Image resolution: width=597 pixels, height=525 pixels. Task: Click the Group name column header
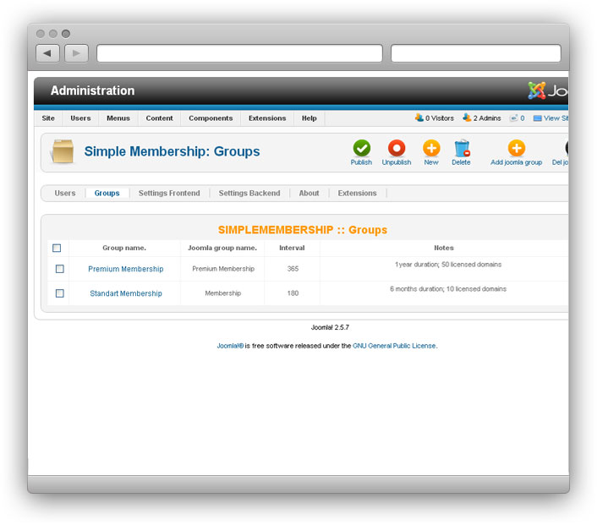tap(124, 248)
